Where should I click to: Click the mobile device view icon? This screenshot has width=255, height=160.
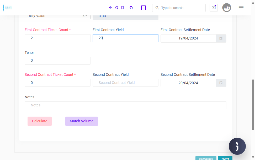tap(123, 8)
